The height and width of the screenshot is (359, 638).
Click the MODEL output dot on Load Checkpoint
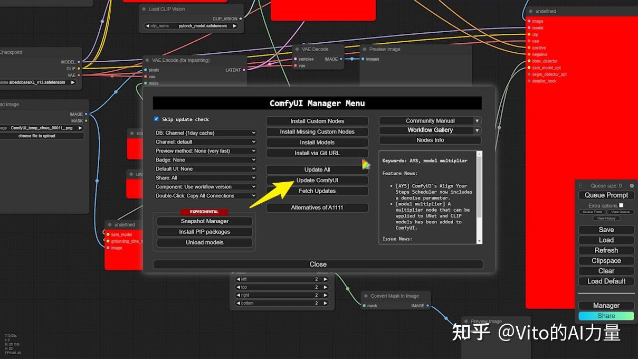point(78,62)
